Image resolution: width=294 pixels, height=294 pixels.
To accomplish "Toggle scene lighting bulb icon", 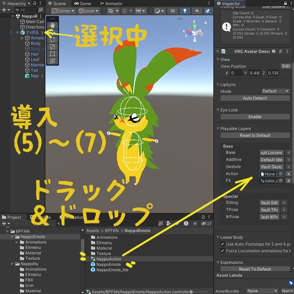I will click(x=185, y=11).
